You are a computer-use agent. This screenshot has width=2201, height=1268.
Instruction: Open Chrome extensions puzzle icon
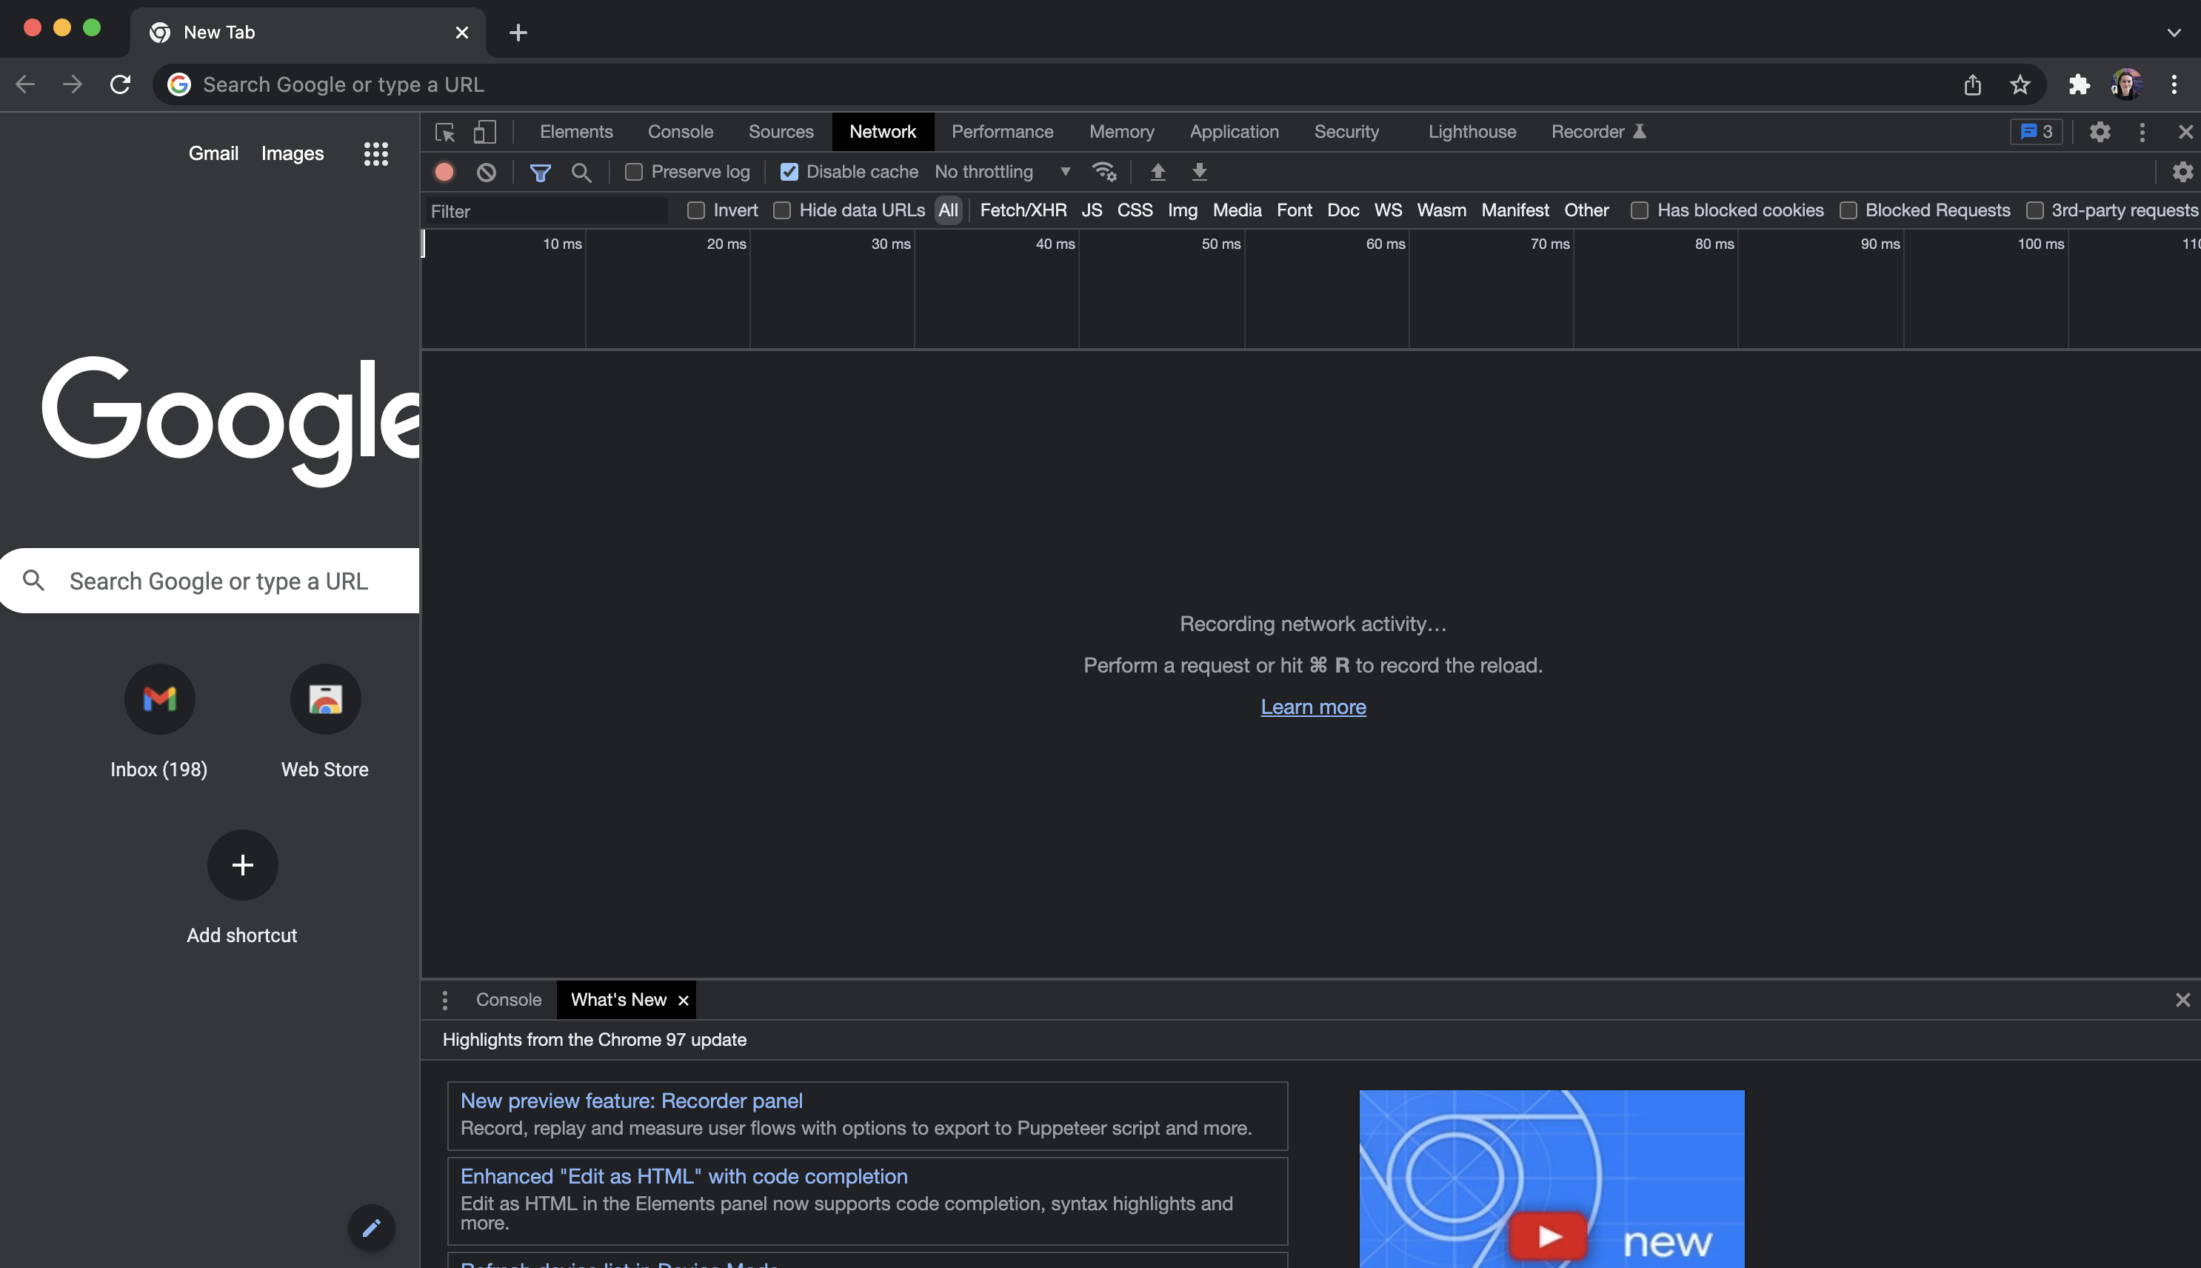(2079, 84)
